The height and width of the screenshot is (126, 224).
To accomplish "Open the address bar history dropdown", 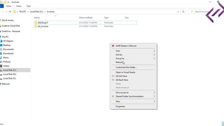I will coord(178,12).
